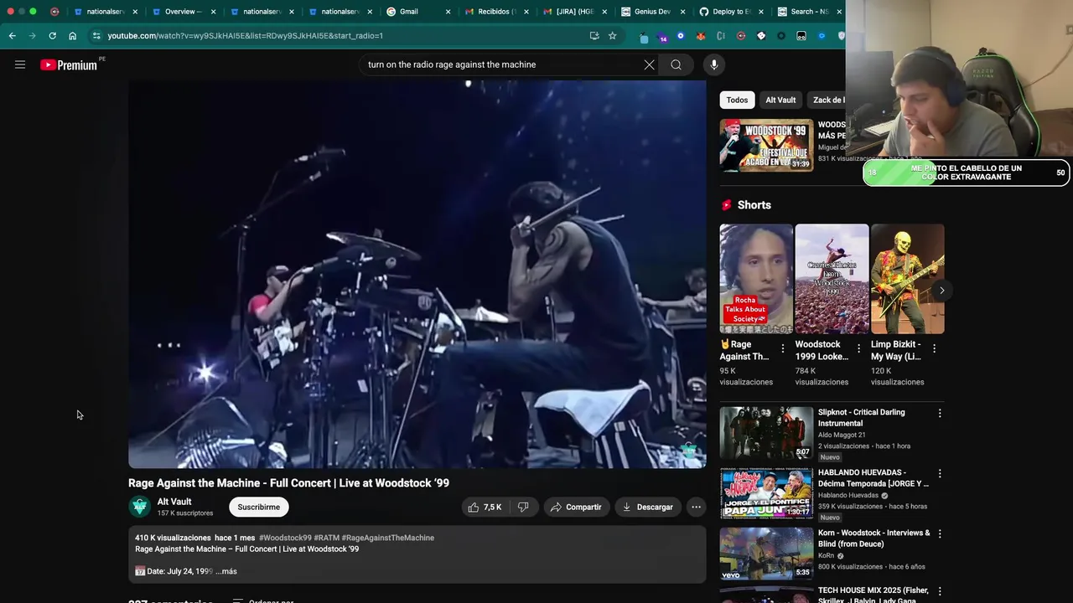Reload the page in the browser
Screen dimensions: 1073x603
[52, 36]
